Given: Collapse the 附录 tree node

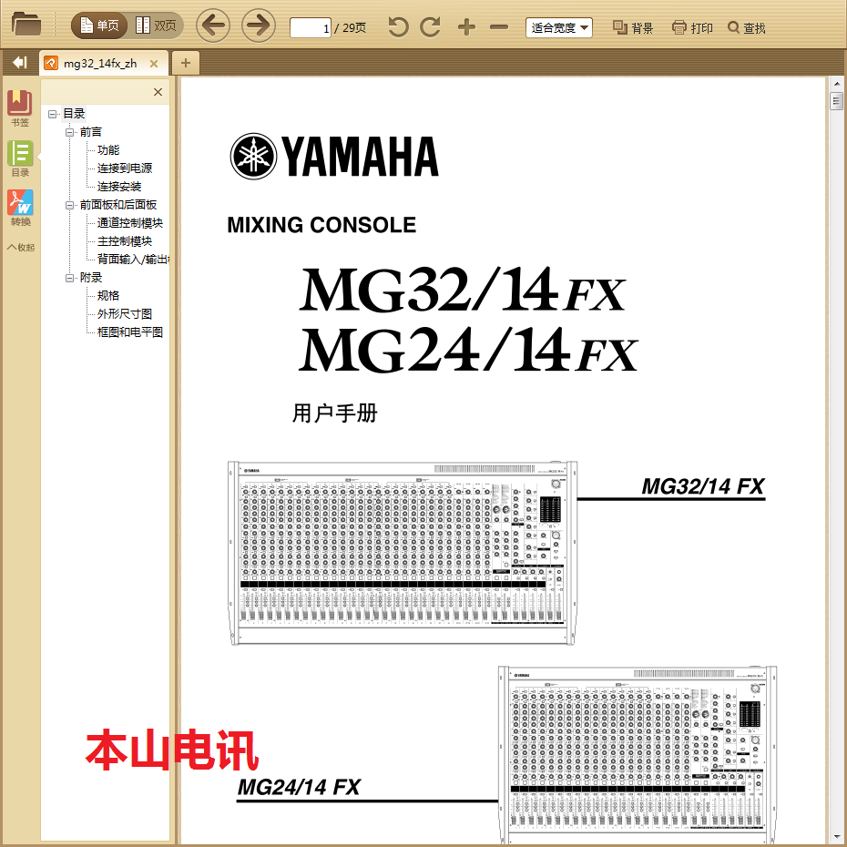Looking at the screenshot, I should click(x=70, y=278).
